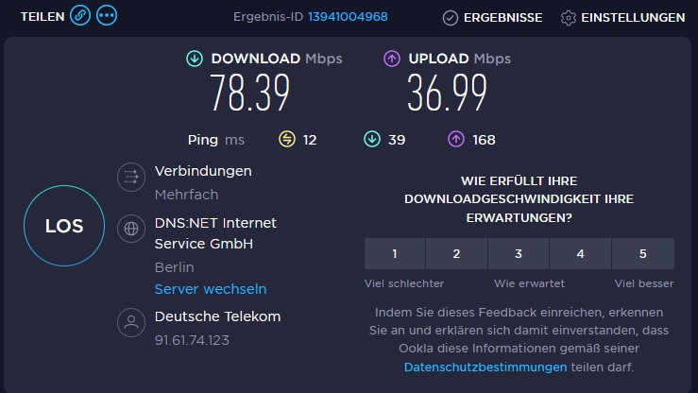Click the upload latency icon showing 168
Screen dimensions: 698x393
(456, 139)
